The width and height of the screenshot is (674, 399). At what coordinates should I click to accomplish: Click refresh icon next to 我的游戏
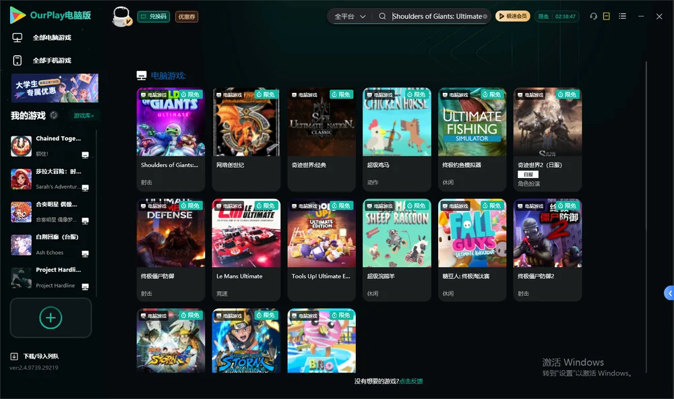(x=54, y=115)
